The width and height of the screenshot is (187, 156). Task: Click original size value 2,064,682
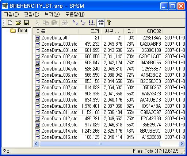[113, 88]
